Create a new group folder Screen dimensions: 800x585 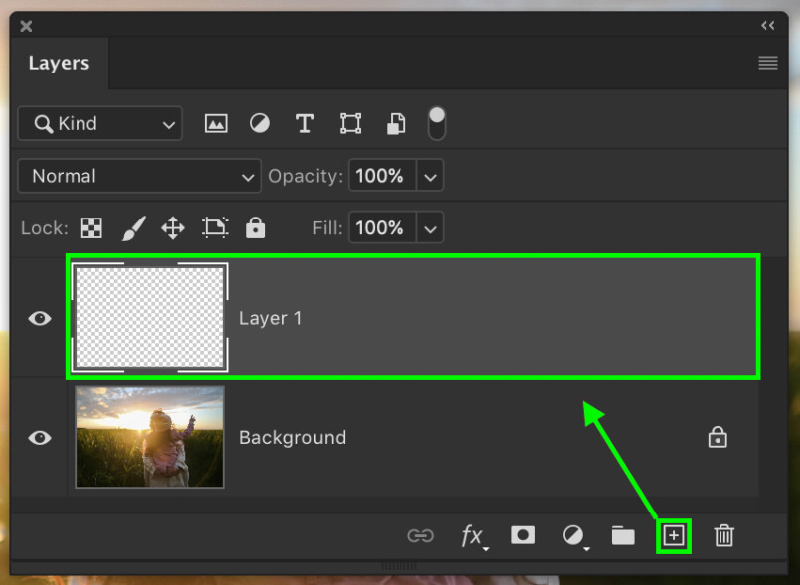pyautogui.click(x=623, y=535)
